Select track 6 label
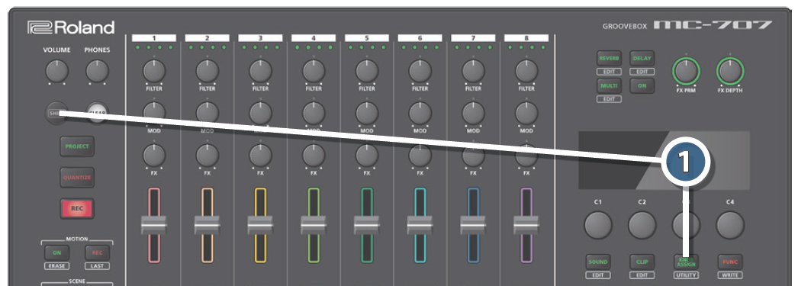The image size is (798, 286). (420, 38)
